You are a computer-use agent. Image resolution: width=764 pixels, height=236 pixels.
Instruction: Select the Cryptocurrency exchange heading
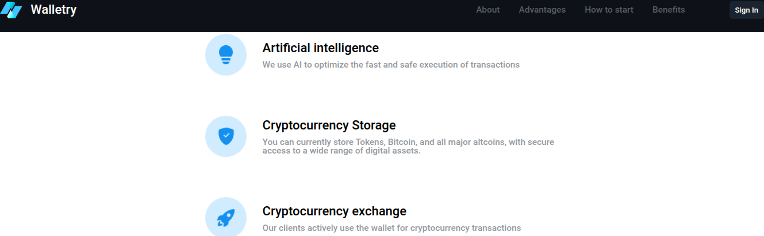(x=335, y=211)
